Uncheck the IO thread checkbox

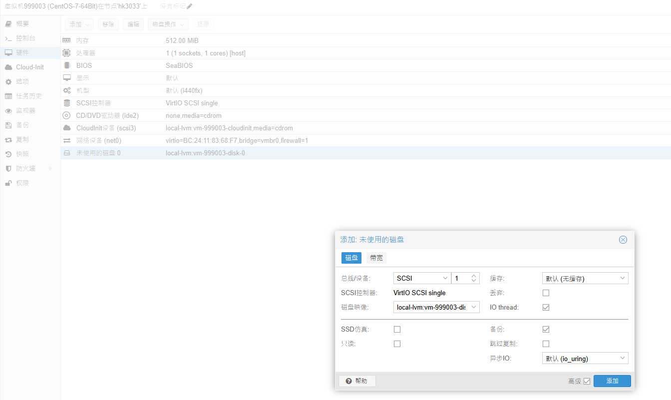coord(546,308)
